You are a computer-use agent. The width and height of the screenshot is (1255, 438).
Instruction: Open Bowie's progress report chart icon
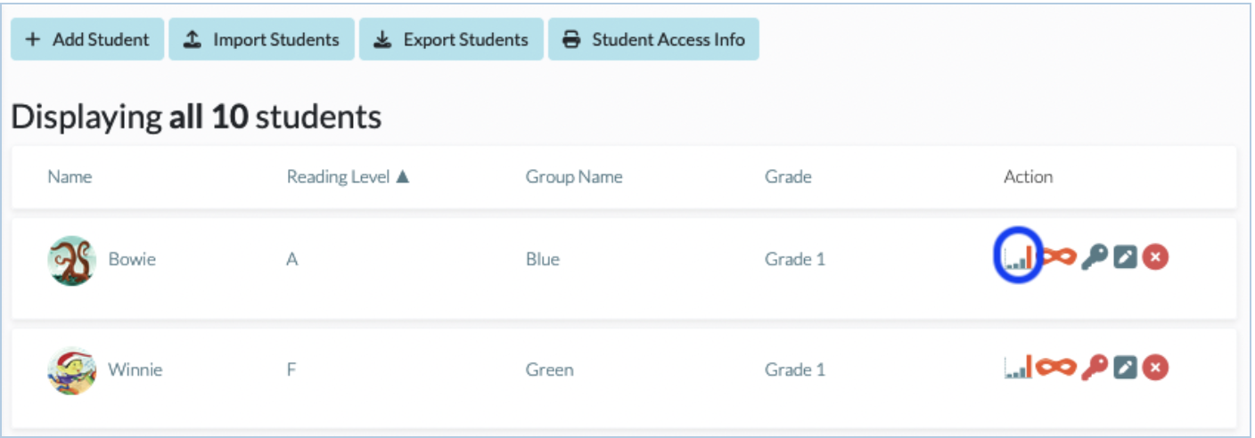pos(1018,257)
